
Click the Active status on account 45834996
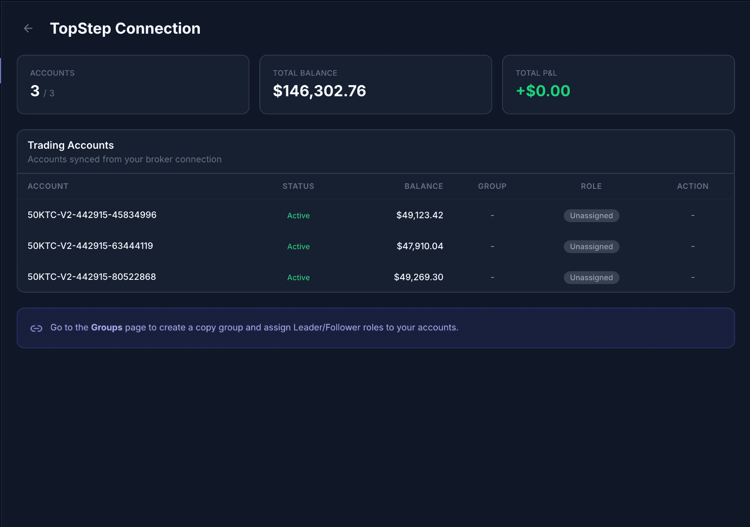pyautogui.click(x=298, y=215)
